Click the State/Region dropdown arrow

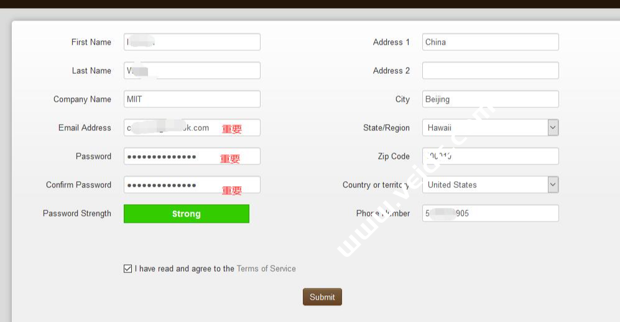tap(553, 128)
